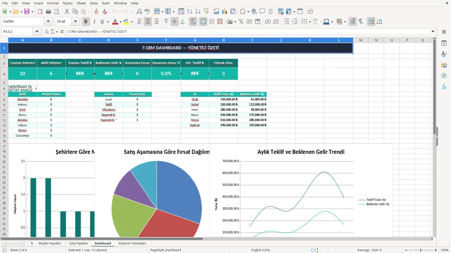Toggle wrap text
The height and width of the screenshot is (253, 451).
[193, 22]
